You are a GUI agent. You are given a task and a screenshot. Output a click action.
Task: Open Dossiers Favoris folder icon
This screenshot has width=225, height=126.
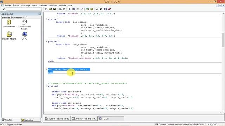(9, 36)
